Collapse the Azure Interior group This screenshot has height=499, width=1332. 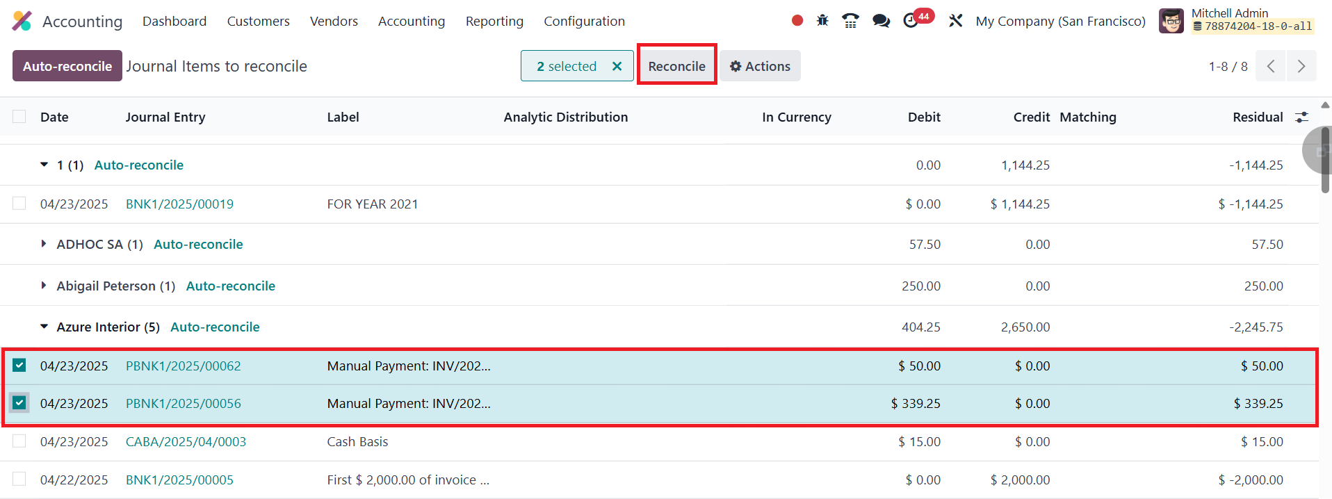pyautogui.click(x=44, y=327)
